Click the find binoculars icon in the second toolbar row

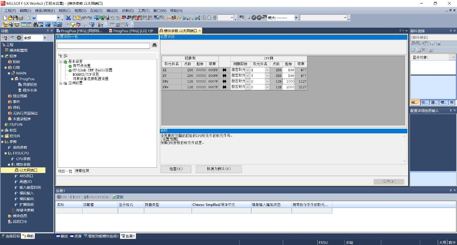[35, 24]
